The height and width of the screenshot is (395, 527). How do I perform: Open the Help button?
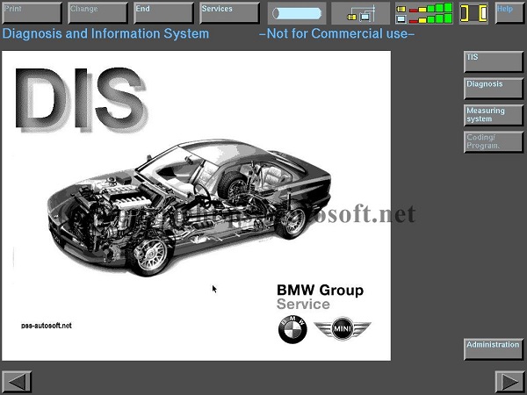(x=509, y=12)
